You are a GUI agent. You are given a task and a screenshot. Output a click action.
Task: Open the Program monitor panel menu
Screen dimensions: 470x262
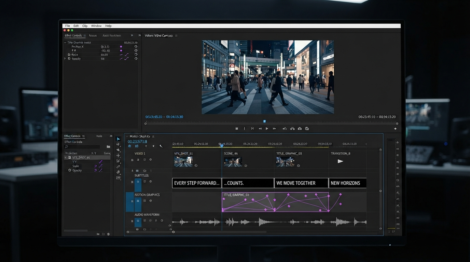[x=176, y=35]
